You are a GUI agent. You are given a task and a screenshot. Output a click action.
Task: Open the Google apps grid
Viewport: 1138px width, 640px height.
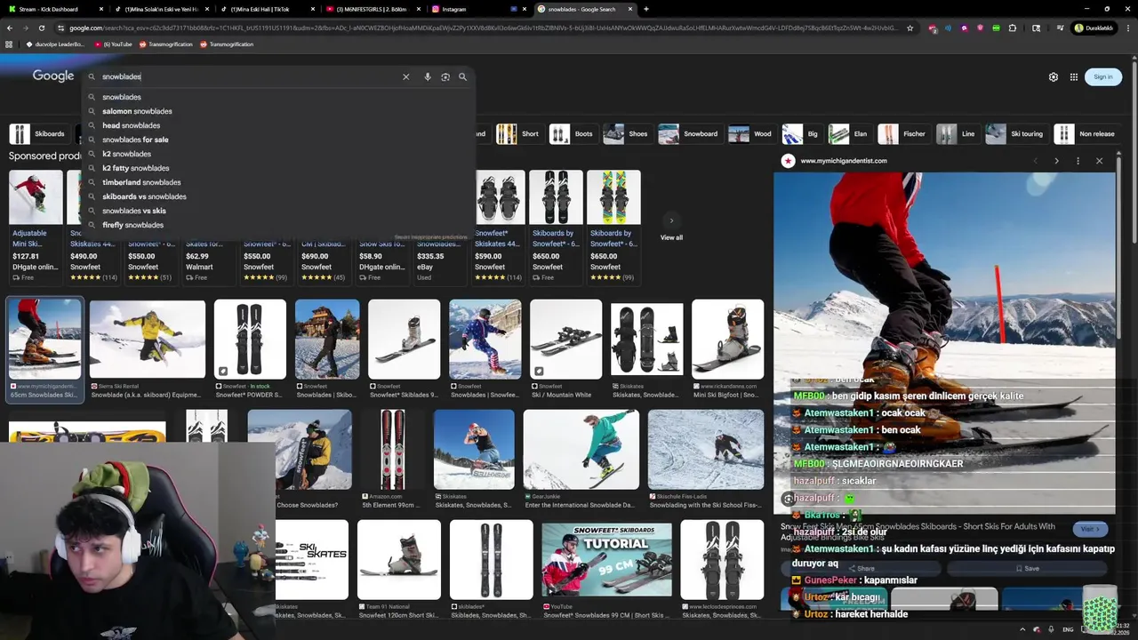[1074, 77]
